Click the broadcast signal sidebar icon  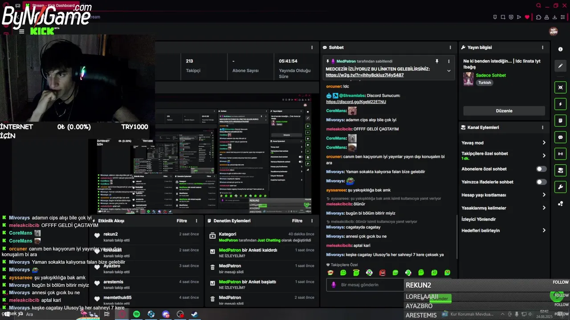point(560,154)
